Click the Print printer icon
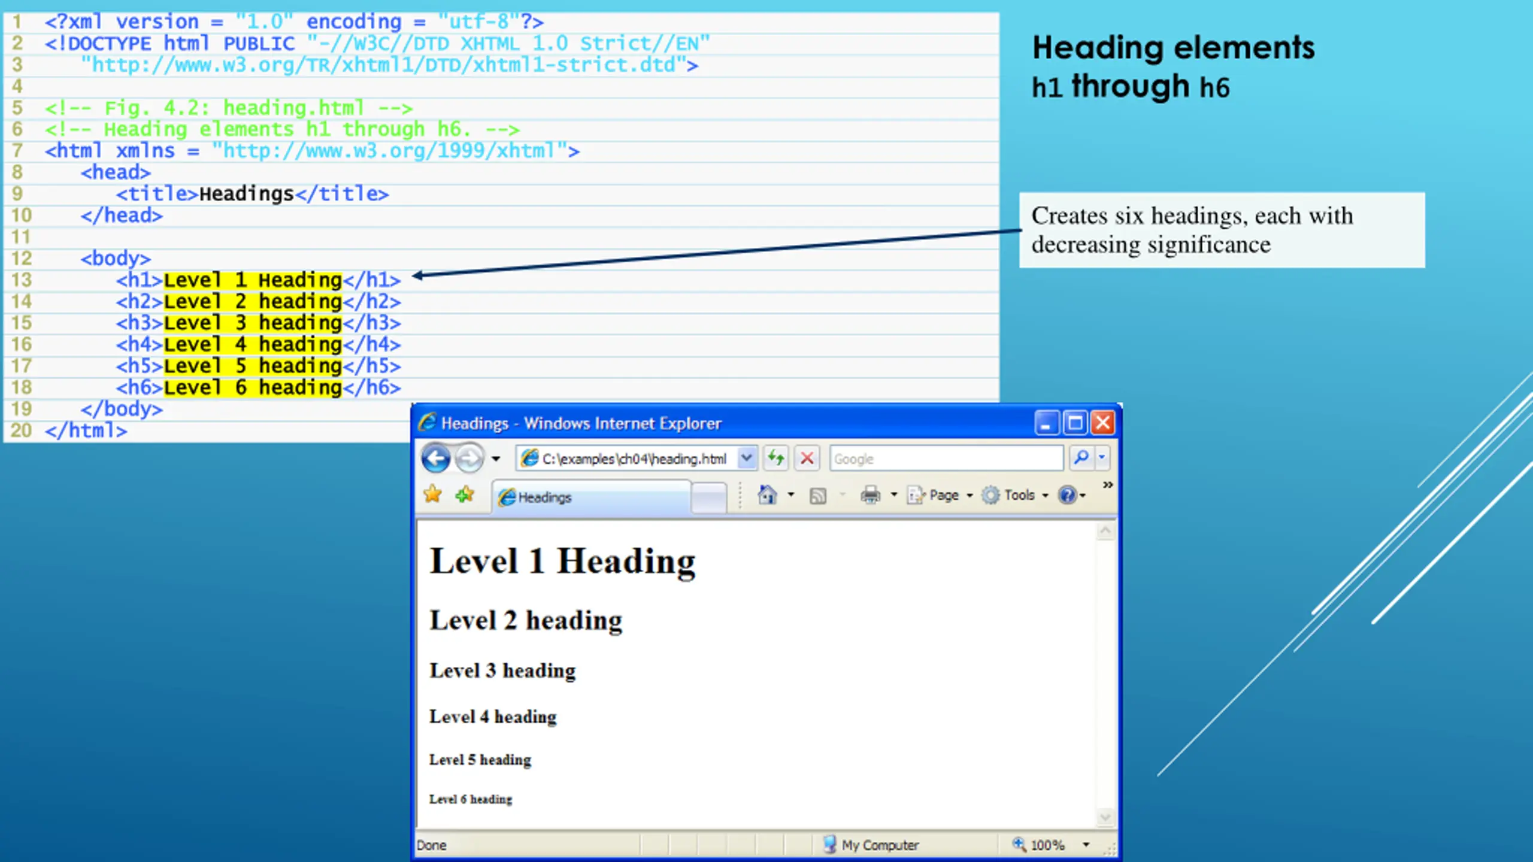Image resolution: width=1533 pixels, height=862 pixels. [x=871, y=495]
